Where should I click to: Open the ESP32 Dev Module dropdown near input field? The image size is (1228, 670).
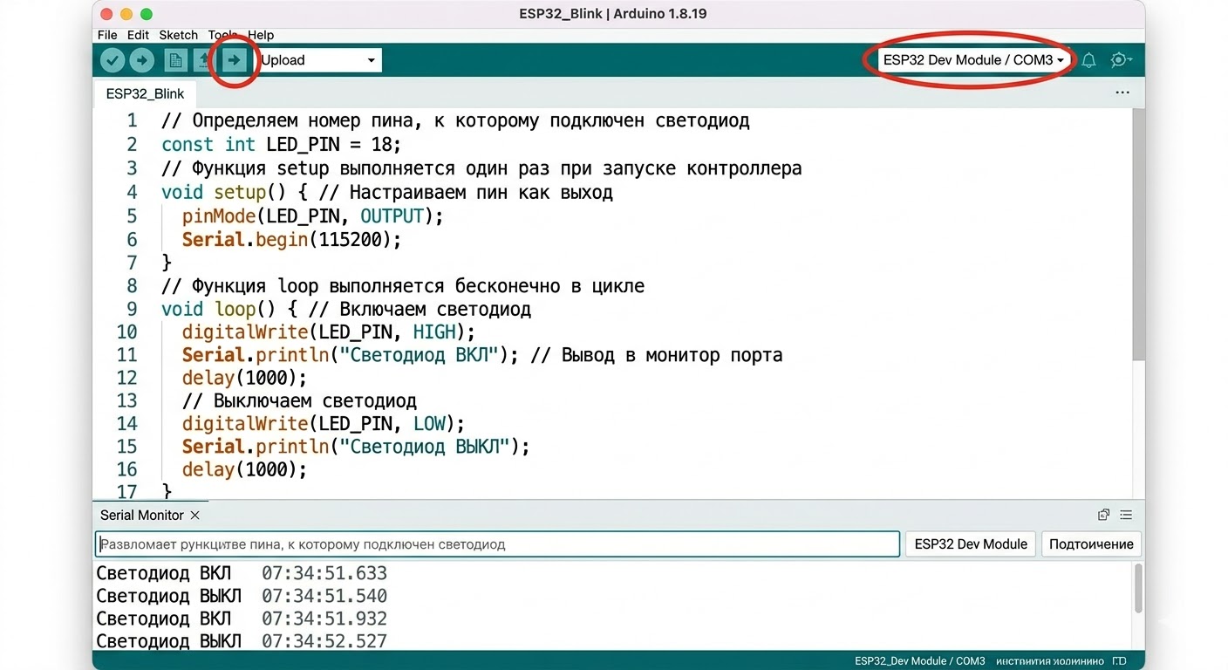tap(970, 544)
